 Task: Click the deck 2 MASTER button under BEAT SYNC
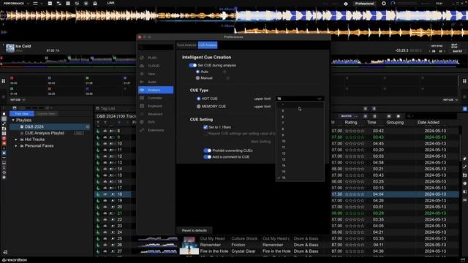(457, 51)
